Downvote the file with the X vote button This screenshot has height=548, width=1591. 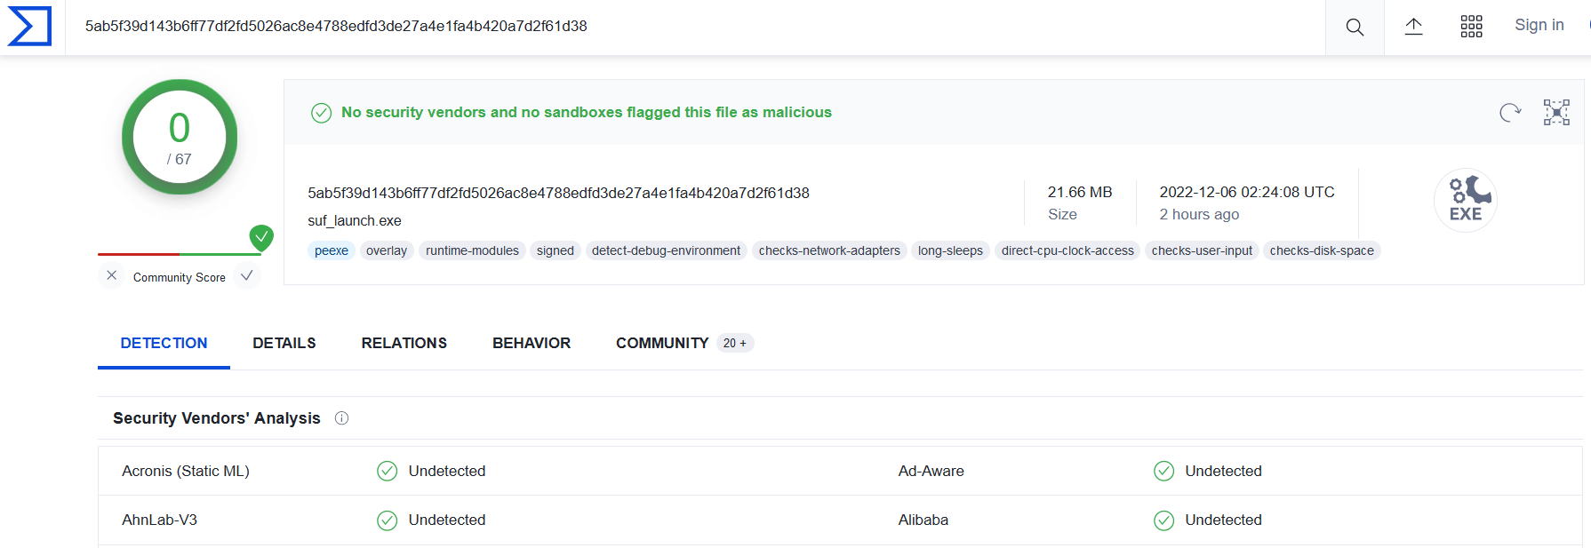coord(111,276)
